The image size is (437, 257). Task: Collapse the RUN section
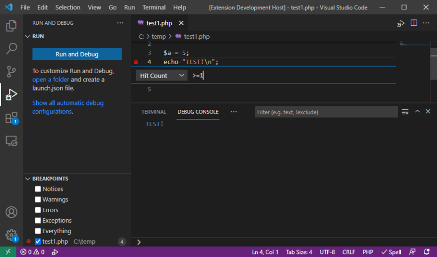tap(28, 36)
